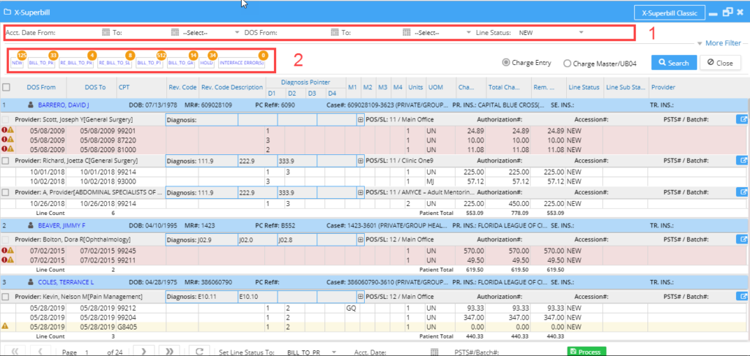Switch to the BILL_TO_PT status tab
This screenshot has width=750, height=356.
tap(149, 63)
